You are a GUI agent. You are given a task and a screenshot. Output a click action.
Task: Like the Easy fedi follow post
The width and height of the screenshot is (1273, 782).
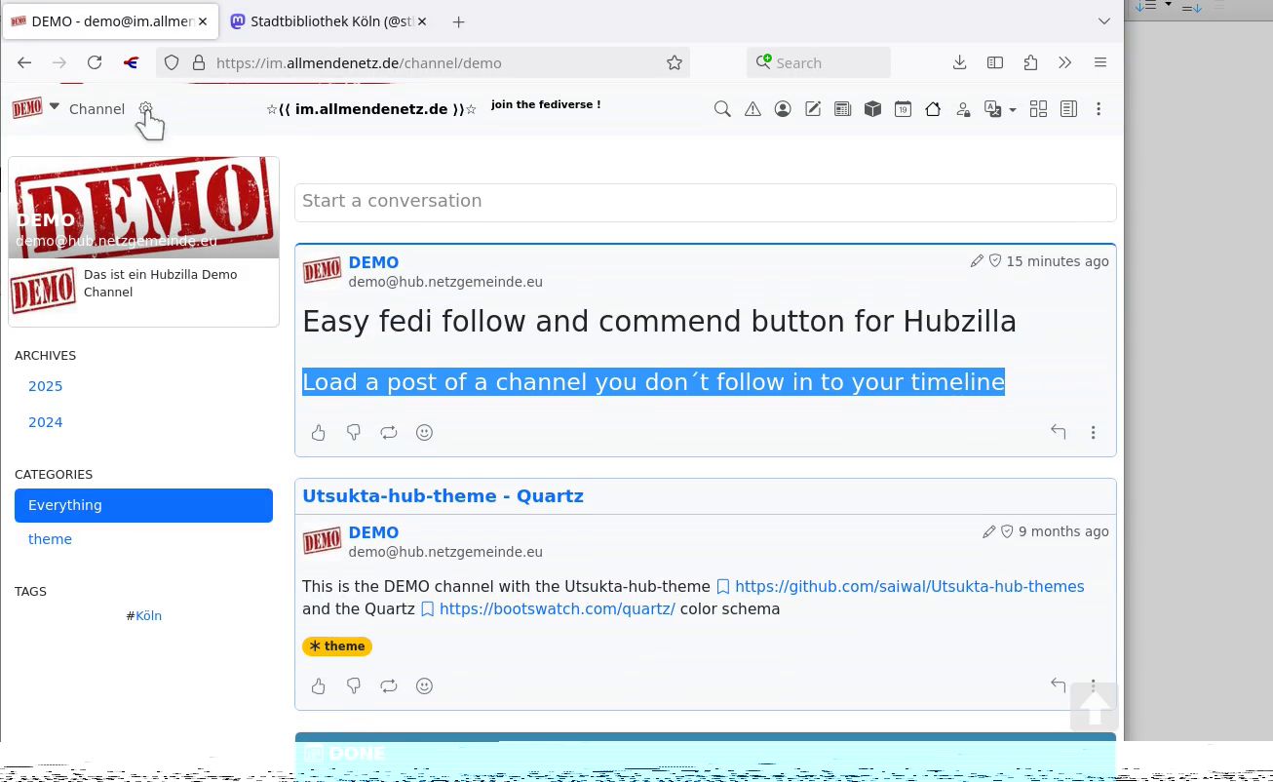[x=319, y=433]
